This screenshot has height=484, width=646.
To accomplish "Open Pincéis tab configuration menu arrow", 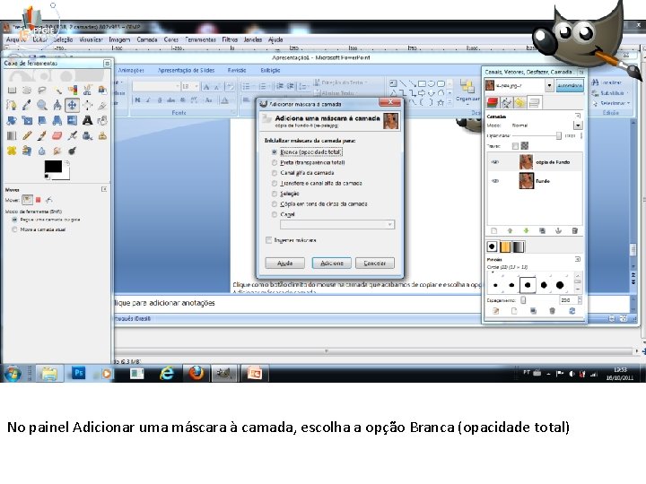I will tap(578, 259).
